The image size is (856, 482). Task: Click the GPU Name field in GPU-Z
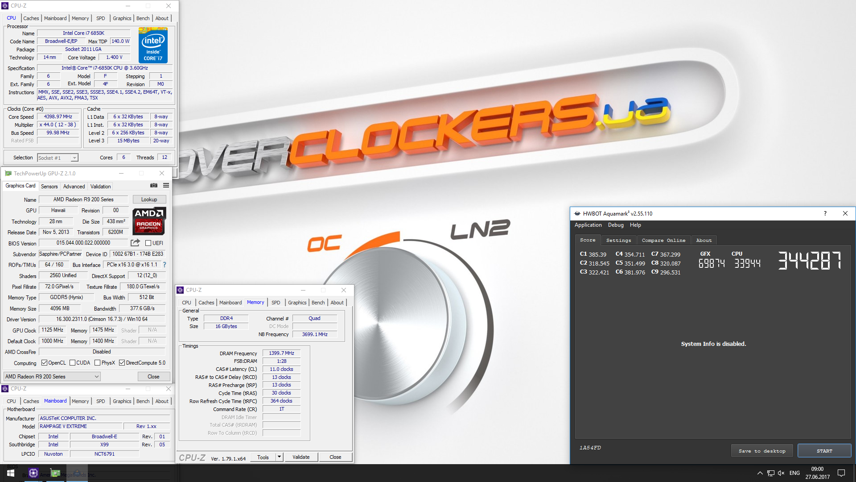point(83,199)
